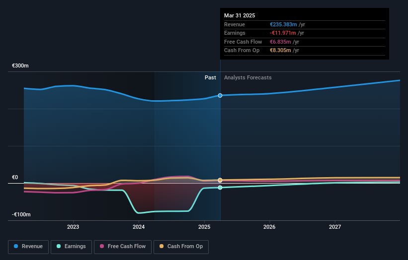Viewport: 408px width, 260px height.
Task: Click the €8.305m cash from op value
Action: coord(280,51)
